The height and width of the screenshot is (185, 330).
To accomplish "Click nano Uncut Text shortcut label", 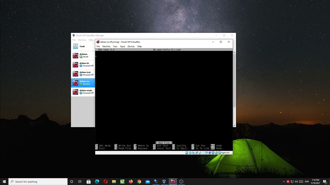I will pyautogui.click(x=164, y=149).
